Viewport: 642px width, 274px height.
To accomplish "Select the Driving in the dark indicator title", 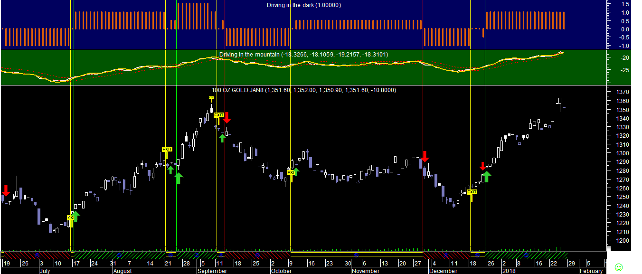I will [x=303, y=5].
